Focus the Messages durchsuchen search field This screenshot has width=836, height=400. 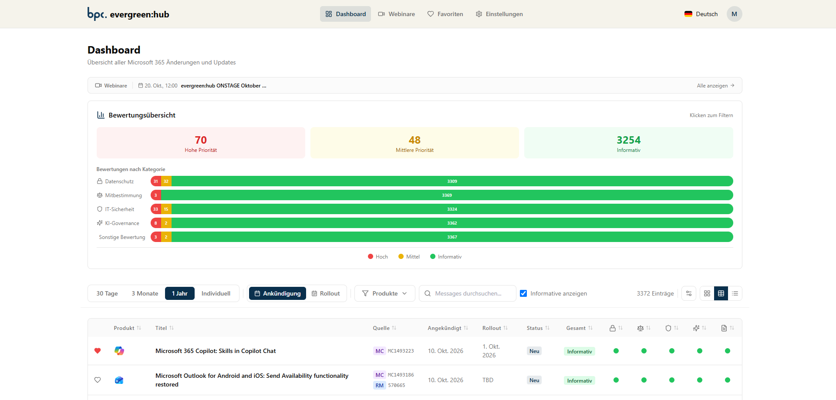tap(468, 293)
